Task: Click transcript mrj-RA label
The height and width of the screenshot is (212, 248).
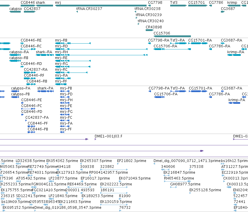Action: (x=61, y=75)
